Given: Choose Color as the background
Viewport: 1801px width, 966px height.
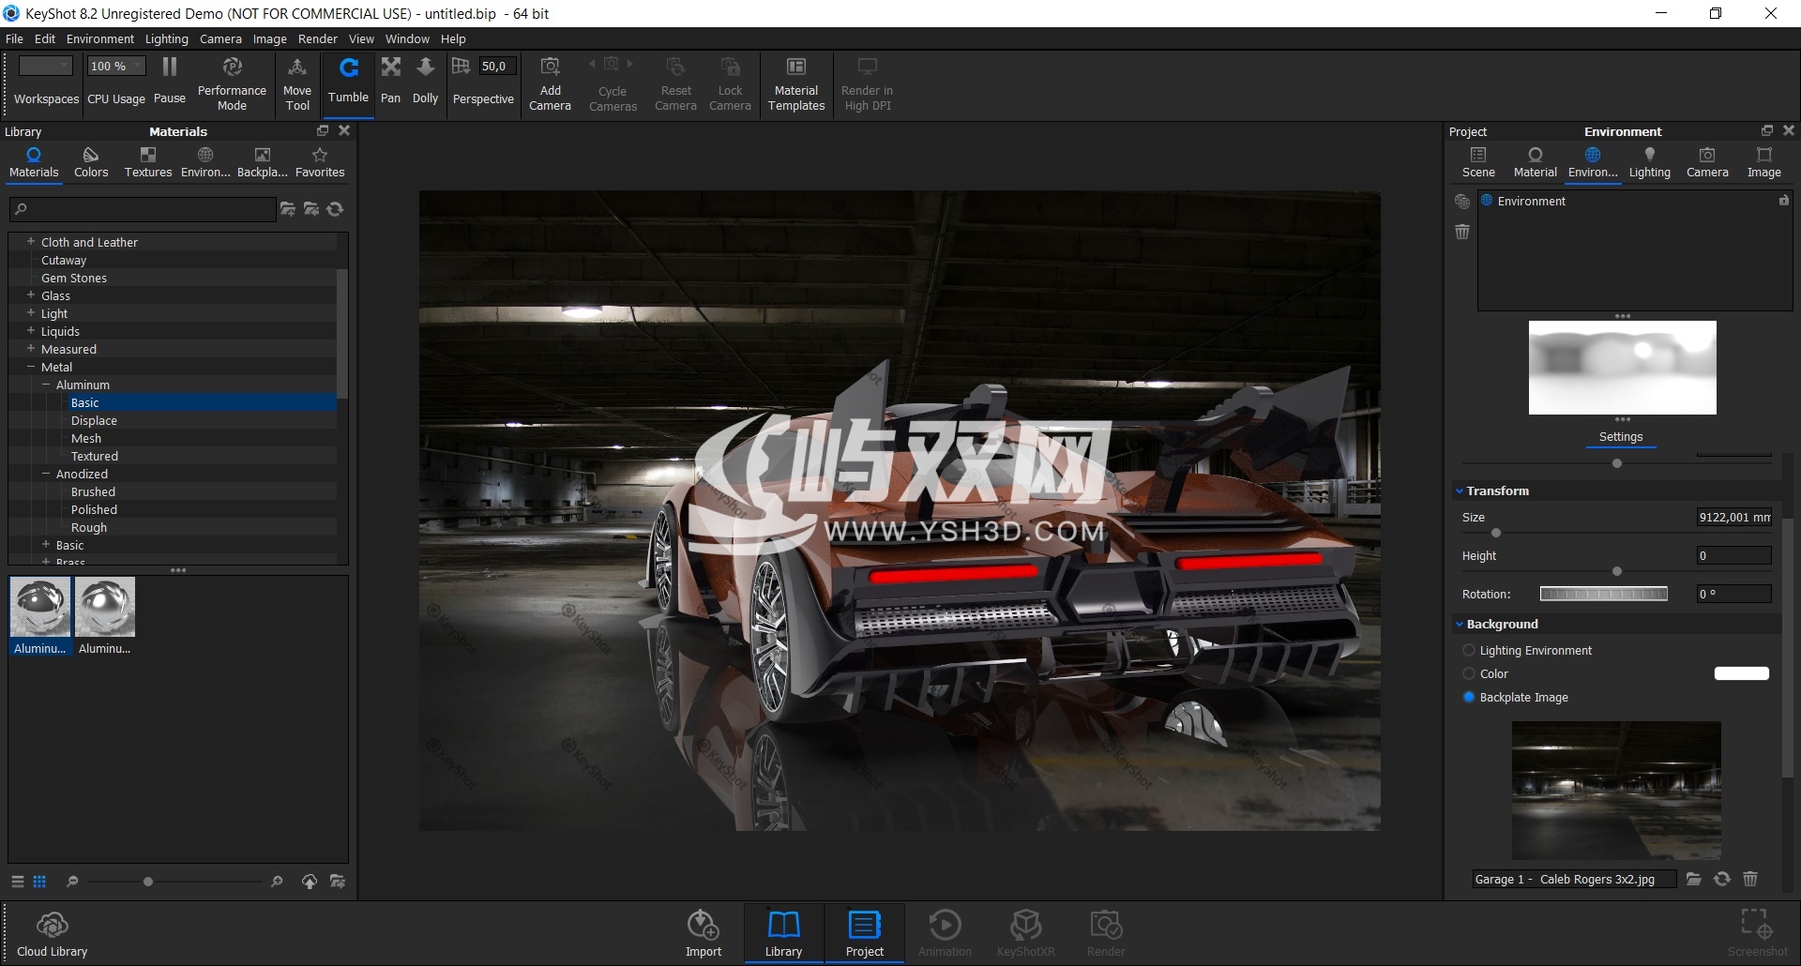Looking at the screenshot, I should (1469, 673).
